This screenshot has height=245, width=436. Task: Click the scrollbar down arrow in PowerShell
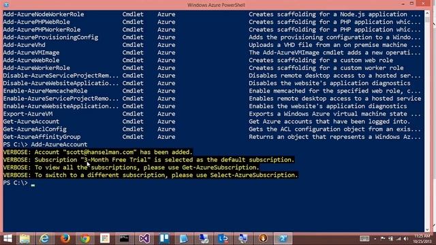(427, 229)
